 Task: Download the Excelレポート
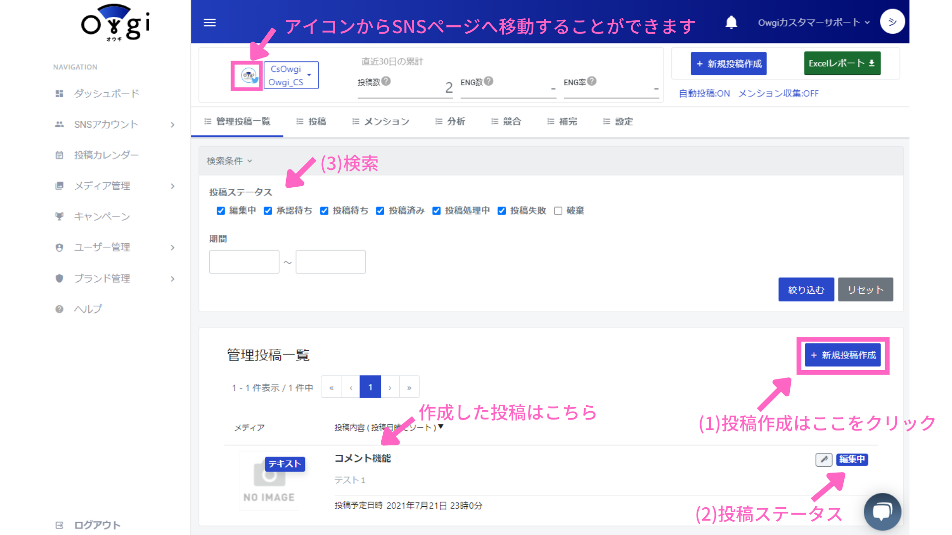(842, 63)
